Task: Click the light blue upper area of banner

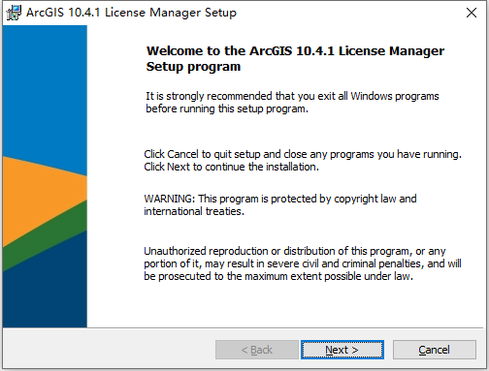Action: tap(45, 90)
